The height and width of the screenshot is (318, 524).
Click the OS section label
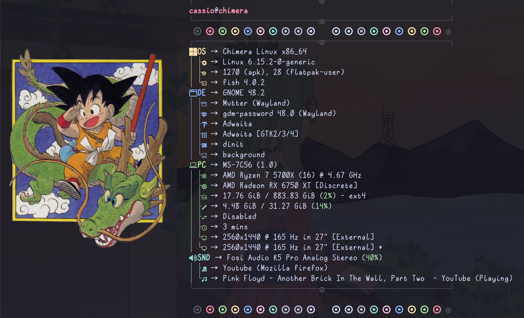coord(202,52)
